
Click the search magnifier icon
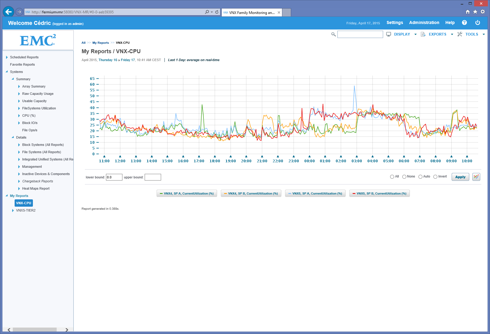tap(333, 34)
